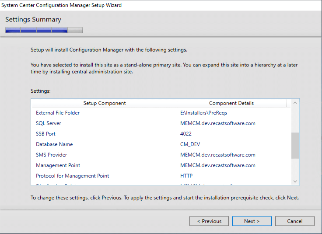Viewport: 322px width, 234px height.
Task: Select the SQL Server setting row
Action: click(49, 123)
